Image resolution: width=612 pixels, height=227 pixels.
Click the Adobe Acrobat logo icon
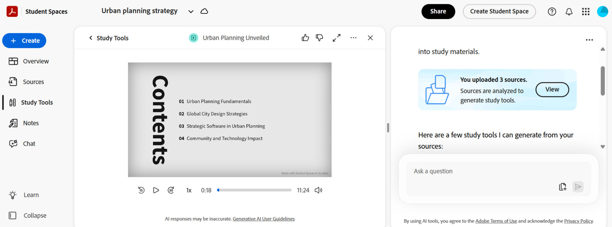(12, 11)
